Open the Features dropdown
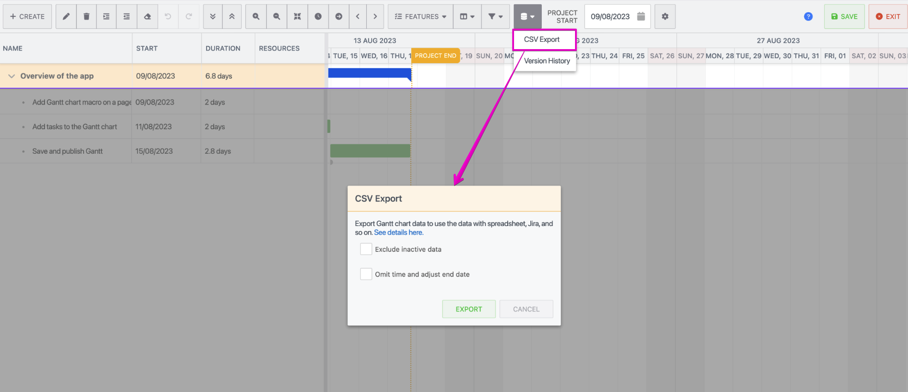Screen dimensions: 908x392 pos(420,16)
